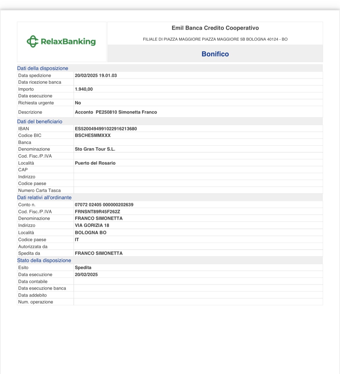Select the beneficiary name Sto Gran Tour S.L.
340x374 pixels.
click(x=95, y=149)
